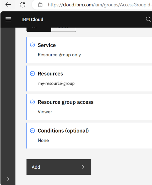Click Resource group access checkmark icon
This screenshot has width=152, height=185.
pyautogui.click(x=32, y=102)
